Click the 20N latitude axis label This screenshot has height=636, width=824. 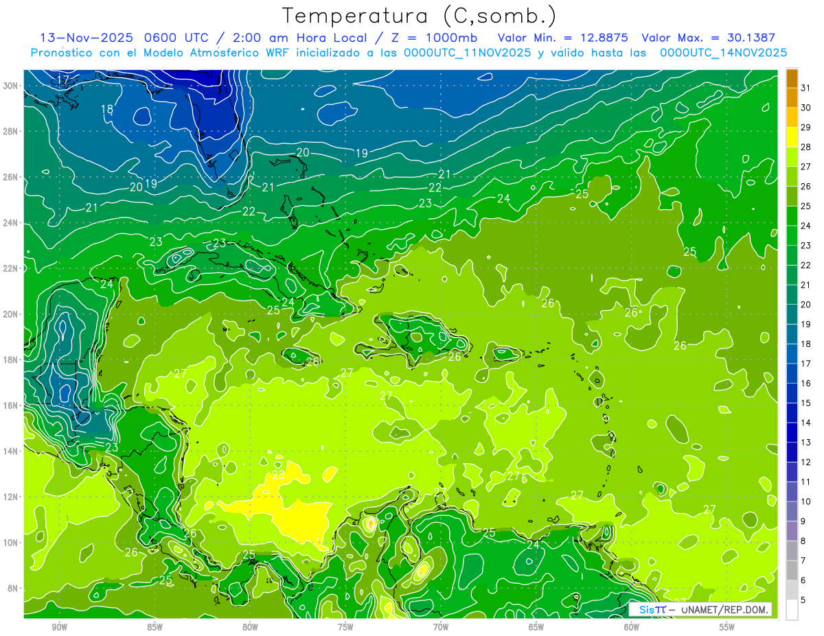(x=12, y=314)
